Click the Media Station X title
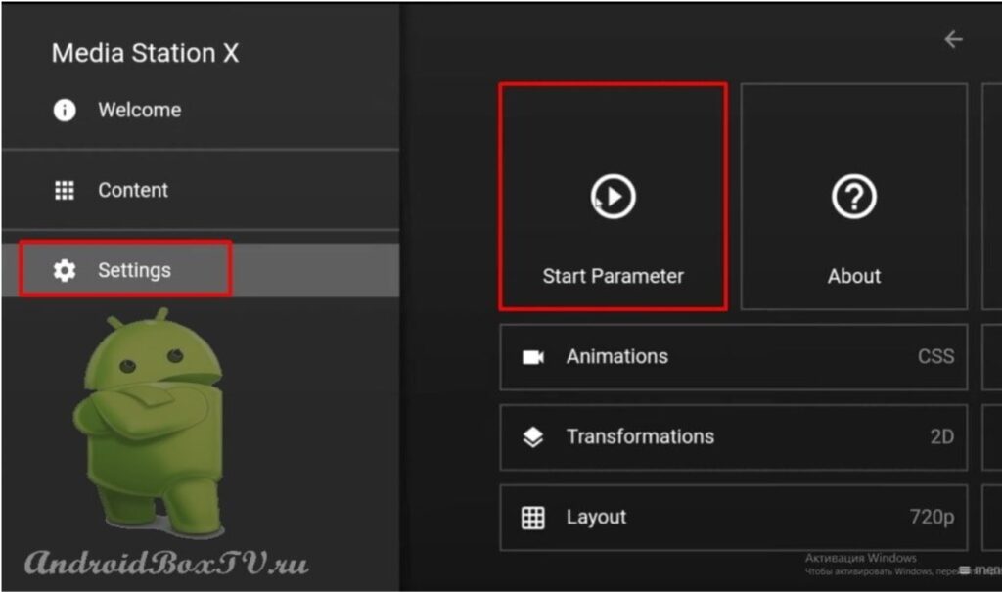Image resolution: width=1002 pixels, height=592 pixels. 145,53
